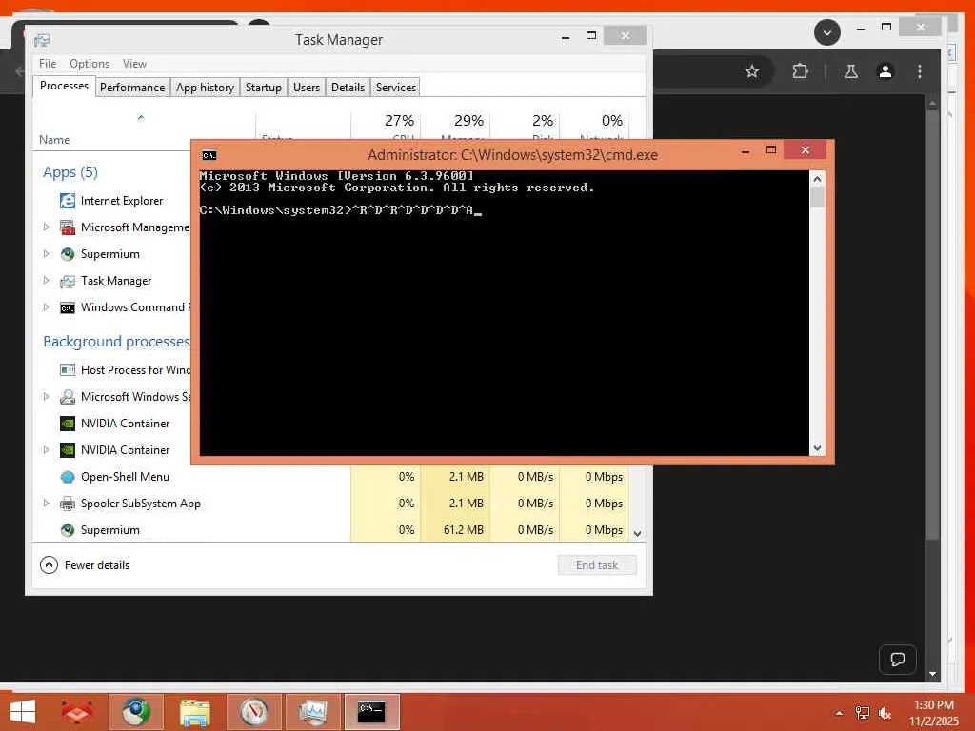Click chat bubble button in browser page
This screenshot has height=731, width=975.
point(897,660)
